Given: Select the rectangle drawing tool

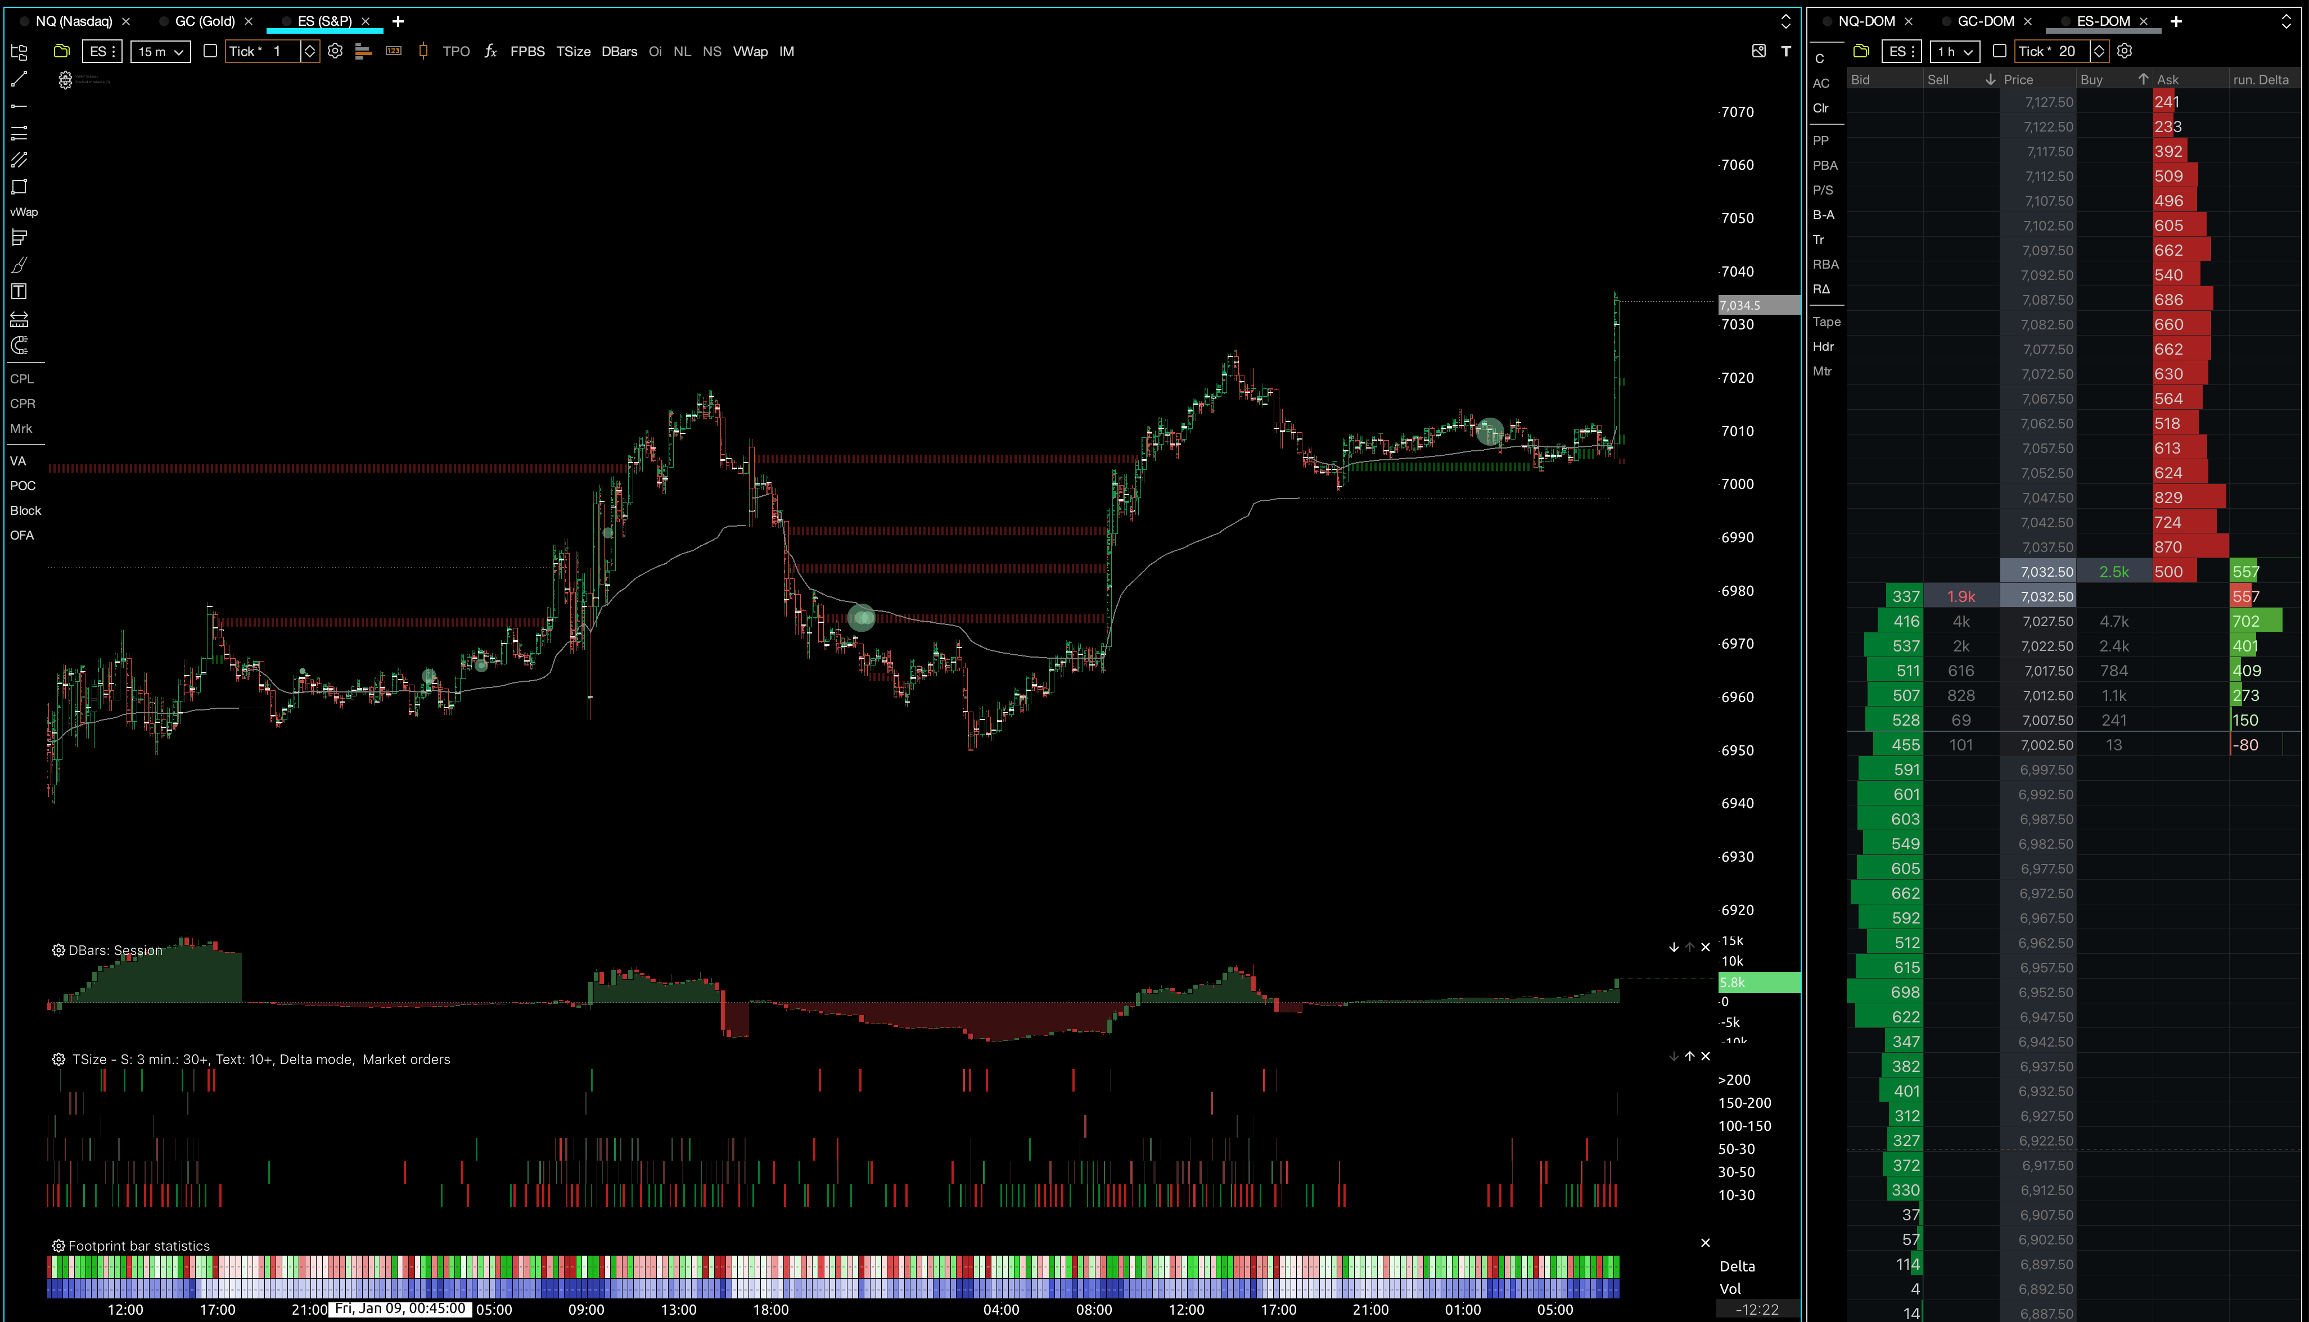Looking at the screenshot, I should pyautogui.click(x=19, y=187).
